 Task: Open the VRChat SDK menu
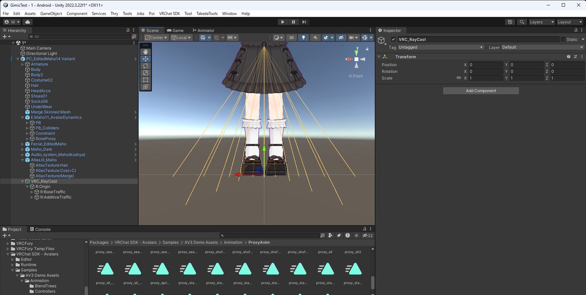tap(170, 14)
